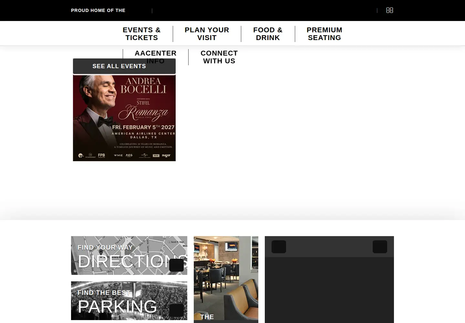The height and width of the screenshot is (323, 465).
Task: Click the glyph icon in the top black bar
Action: [390, 10]
